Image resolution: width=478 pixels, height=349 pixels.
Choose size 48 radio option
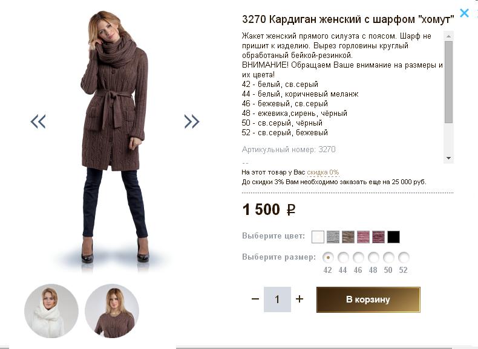tap(373, 257)
